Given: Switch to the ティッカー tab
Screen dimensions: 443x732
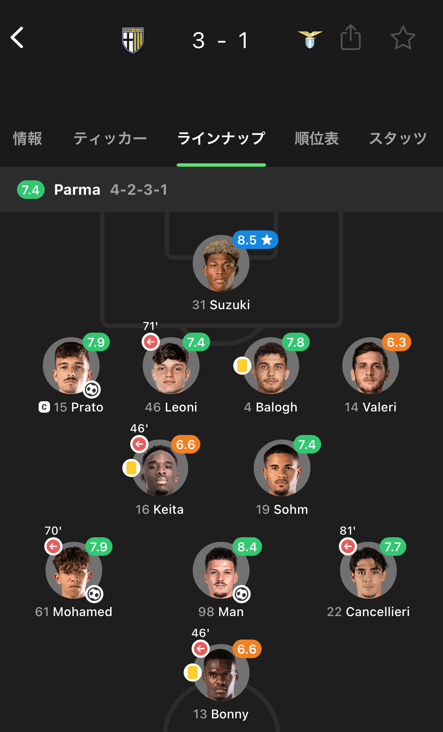Looking at the screenshot, I should point(110,139).
